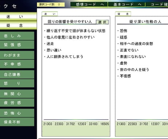Click the 正直でない item

pos(128,50)
